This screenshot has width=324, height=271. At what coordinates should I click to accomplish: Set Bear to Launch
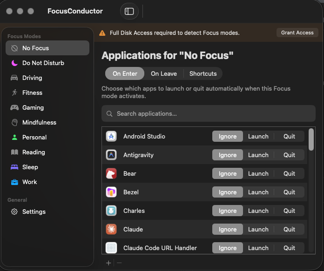(x=258, y=173)
